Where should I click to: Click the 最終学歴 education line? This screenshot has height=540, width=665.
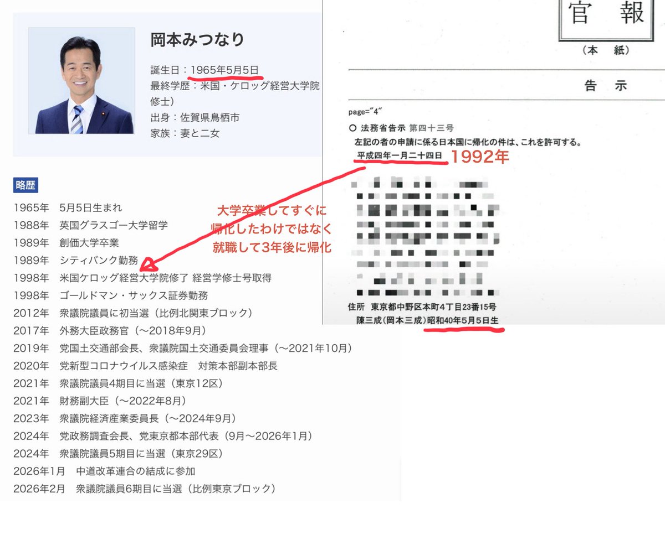click(x=235, y=94)
